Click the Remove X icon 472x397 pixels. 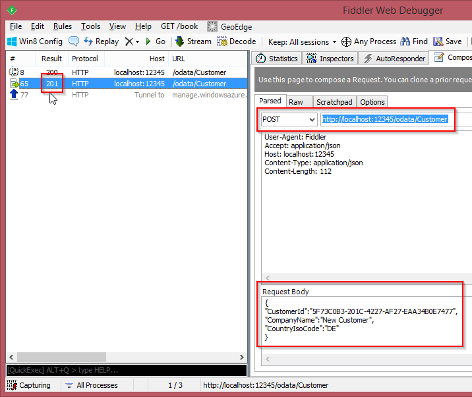(129, 41)
